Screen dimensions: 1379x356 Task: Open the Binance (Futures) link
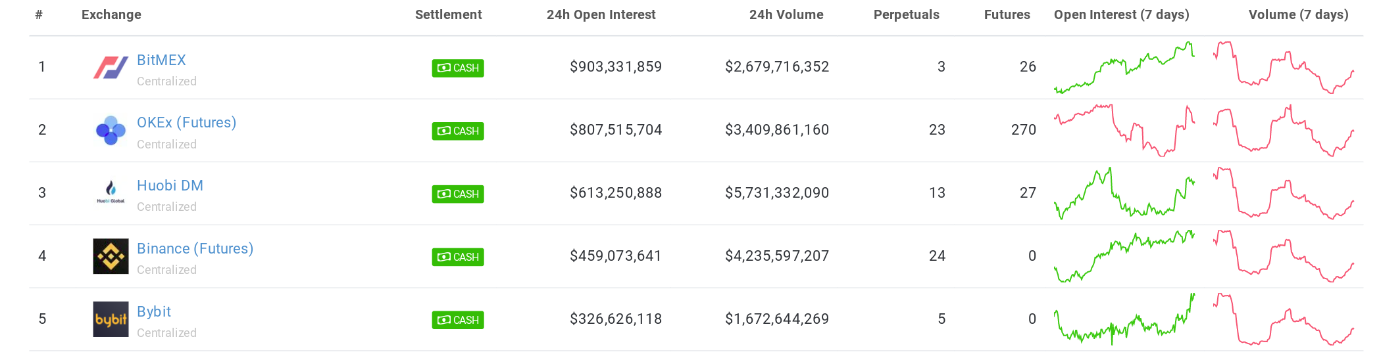click(x=195, y=249)
